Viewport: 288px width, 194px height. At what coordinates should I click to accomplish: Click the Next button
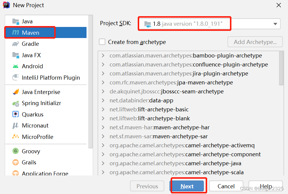tap(187, 186)
